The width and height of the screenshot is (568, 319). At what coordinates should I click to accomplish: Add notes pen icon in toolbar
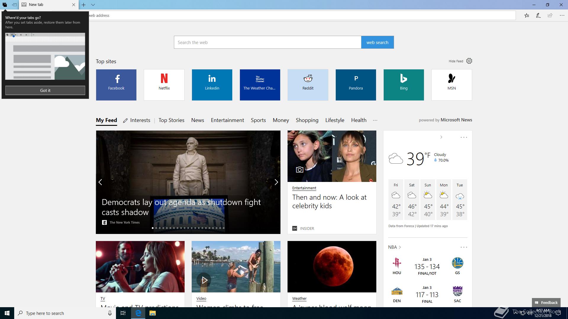(x=538, y=15)
